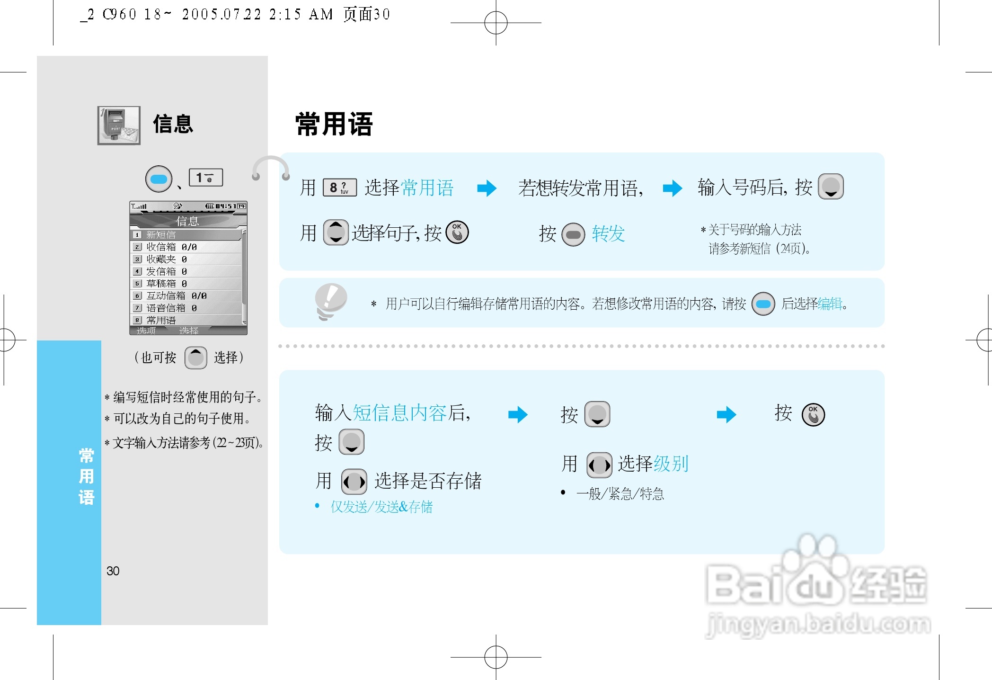Click left-right key beside 选择是否存储

[354, 482]
